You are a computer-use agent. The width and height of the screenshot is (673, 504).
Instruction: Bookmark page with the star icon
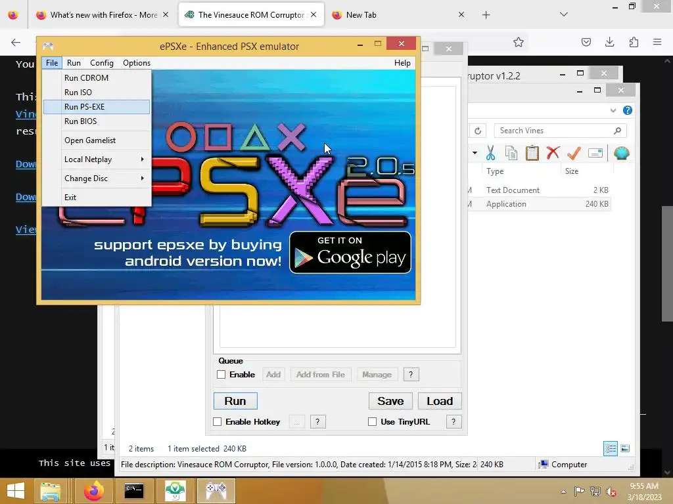518,42
